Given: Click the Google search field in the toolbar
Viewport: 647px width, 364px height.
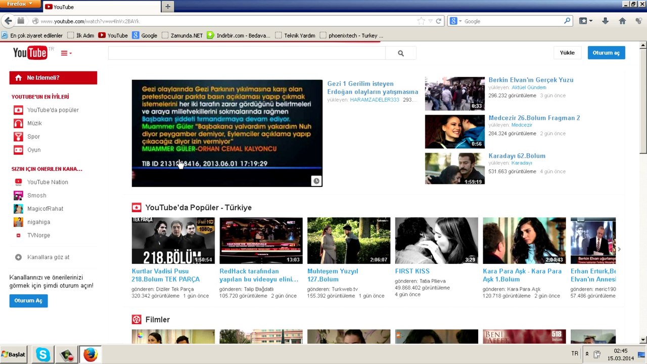Looking at the screenshot, I should point(513,21).
